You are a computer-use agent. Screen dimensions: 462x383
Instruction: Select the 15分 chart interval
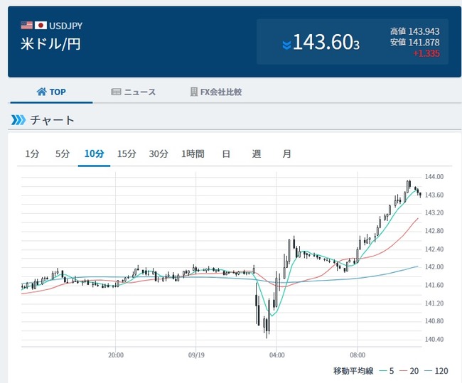point(127,153)
